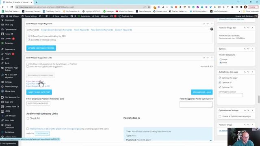Open the WordPress logo menu in admin bar
Viewport: 260px width, 146px height.
coord(2,16)
